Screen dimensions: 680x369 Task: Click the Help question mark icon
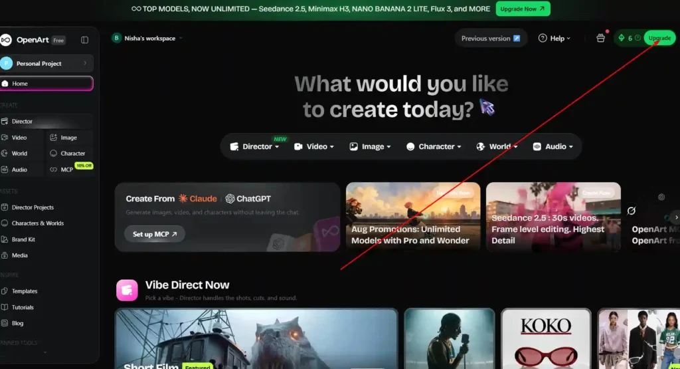coord(542,38)
